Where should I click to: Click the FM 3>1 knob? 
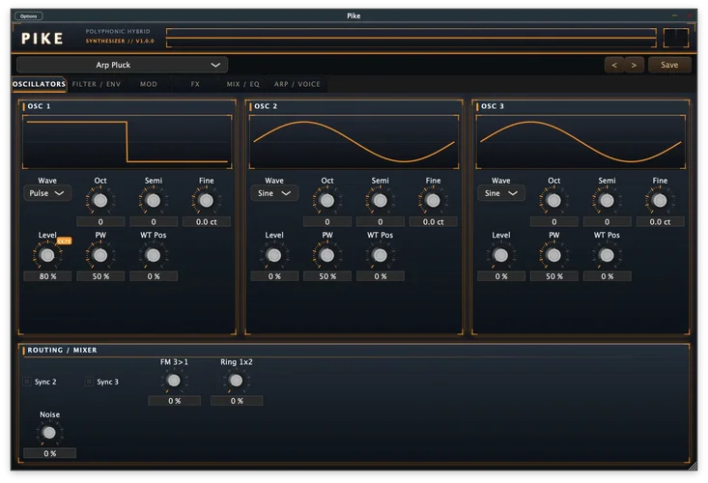(x=174, y=381)
